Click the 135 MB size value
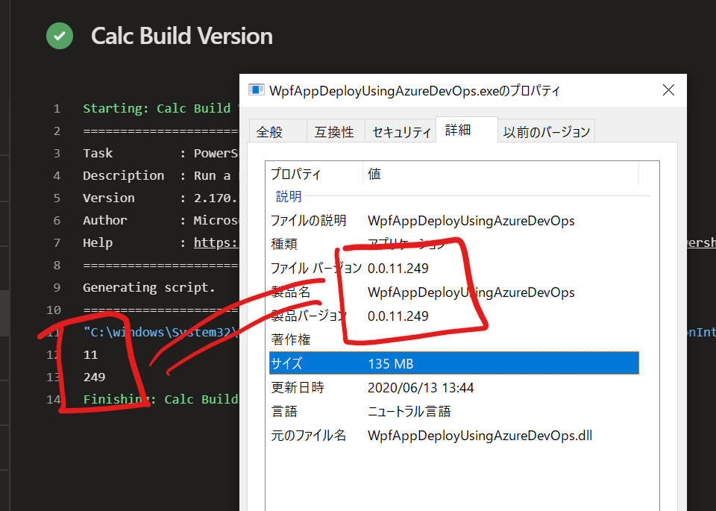This screenshot has height=511, width=716. pyautogui.click(x=390, y=363)
